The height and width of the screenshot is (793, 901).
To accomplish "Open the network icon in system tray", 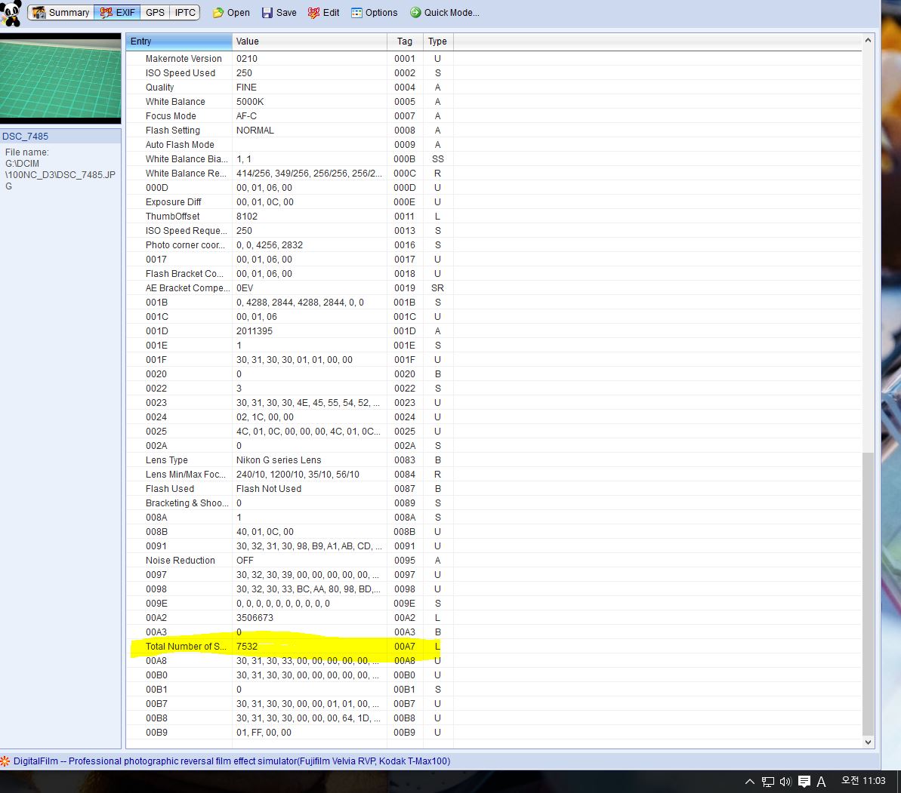I will tap(768, 782).
